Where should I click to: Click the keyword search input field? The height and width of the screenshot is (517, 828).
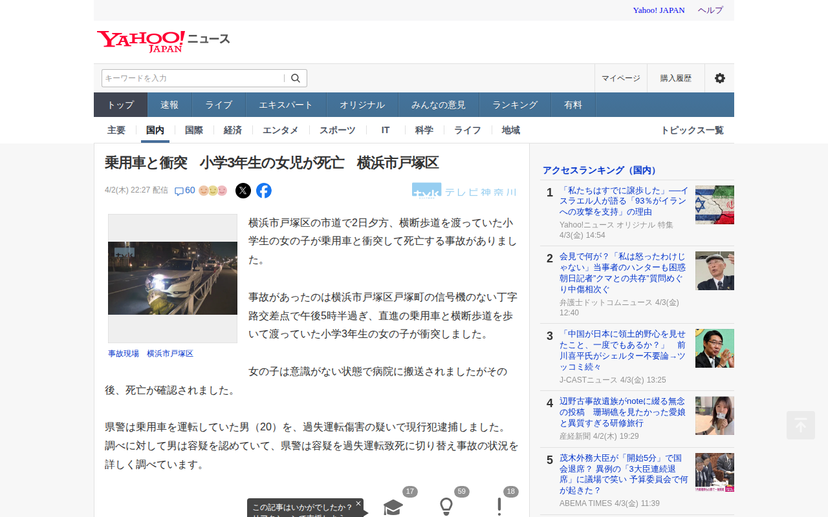193,78
